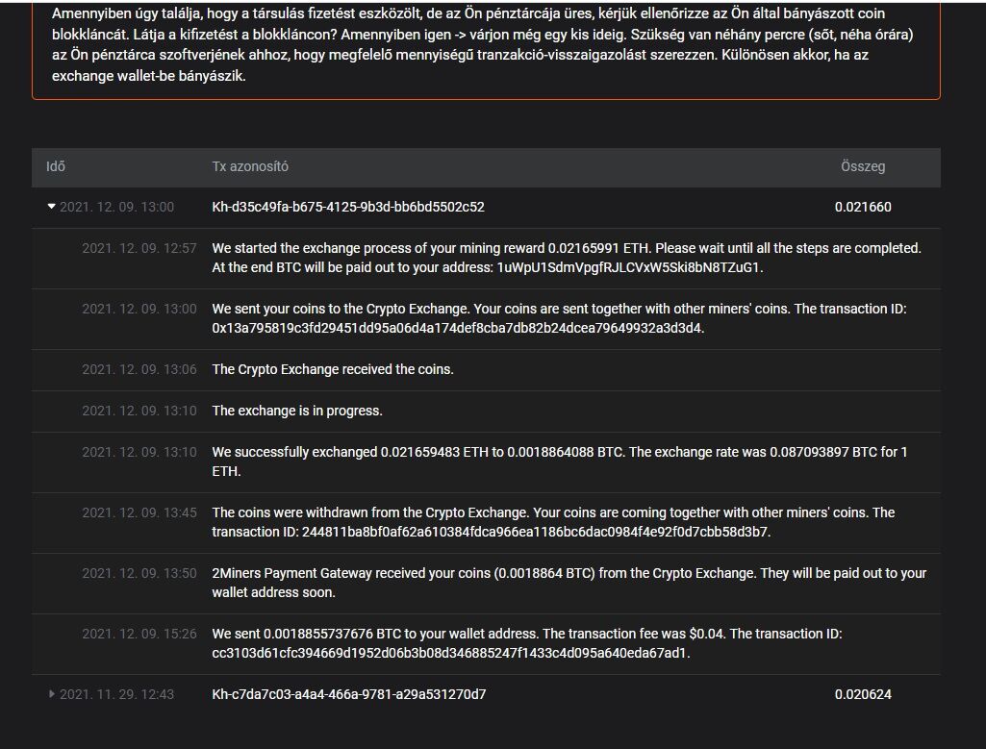The image size is (986, 749).
Task: Open the cc3103d61cfc payout transaction ID
Action: (x=450, y=654)
